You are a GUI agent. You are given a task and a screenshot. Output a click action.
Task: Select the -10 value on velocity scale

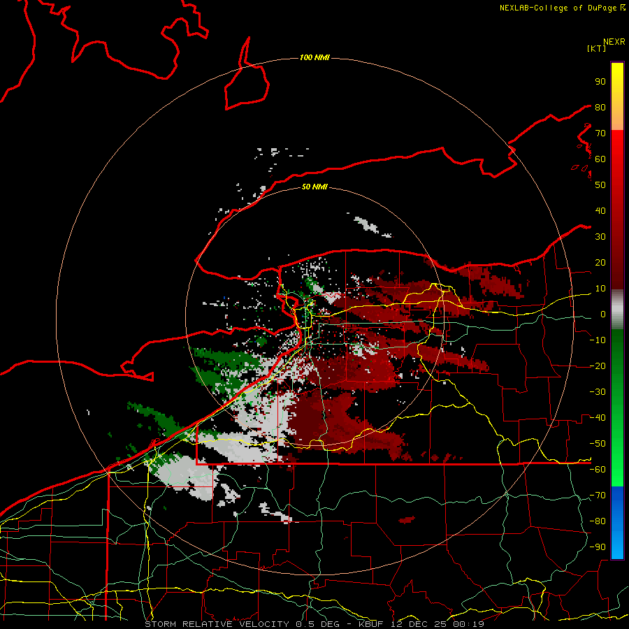coord(598,340)
